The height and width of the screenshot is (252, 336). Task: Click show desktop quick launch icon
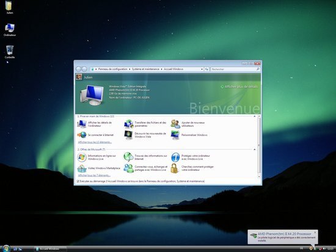coord(15,249)
